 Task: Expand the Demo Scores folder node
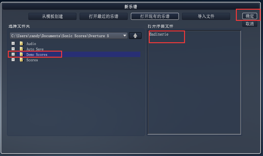coord(13,54)
